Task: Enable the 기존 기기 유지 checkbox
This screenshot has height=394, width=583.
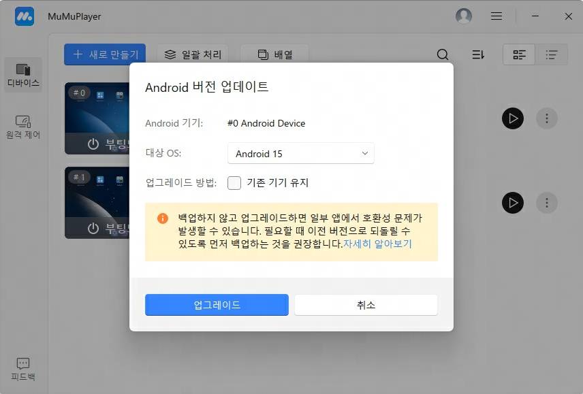Action: point(234,182)
